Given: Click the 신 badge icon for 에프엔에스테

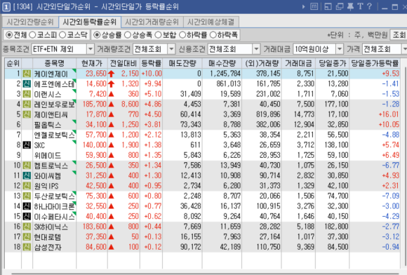Looking at the screenshot, I should [x=27, y=83].
